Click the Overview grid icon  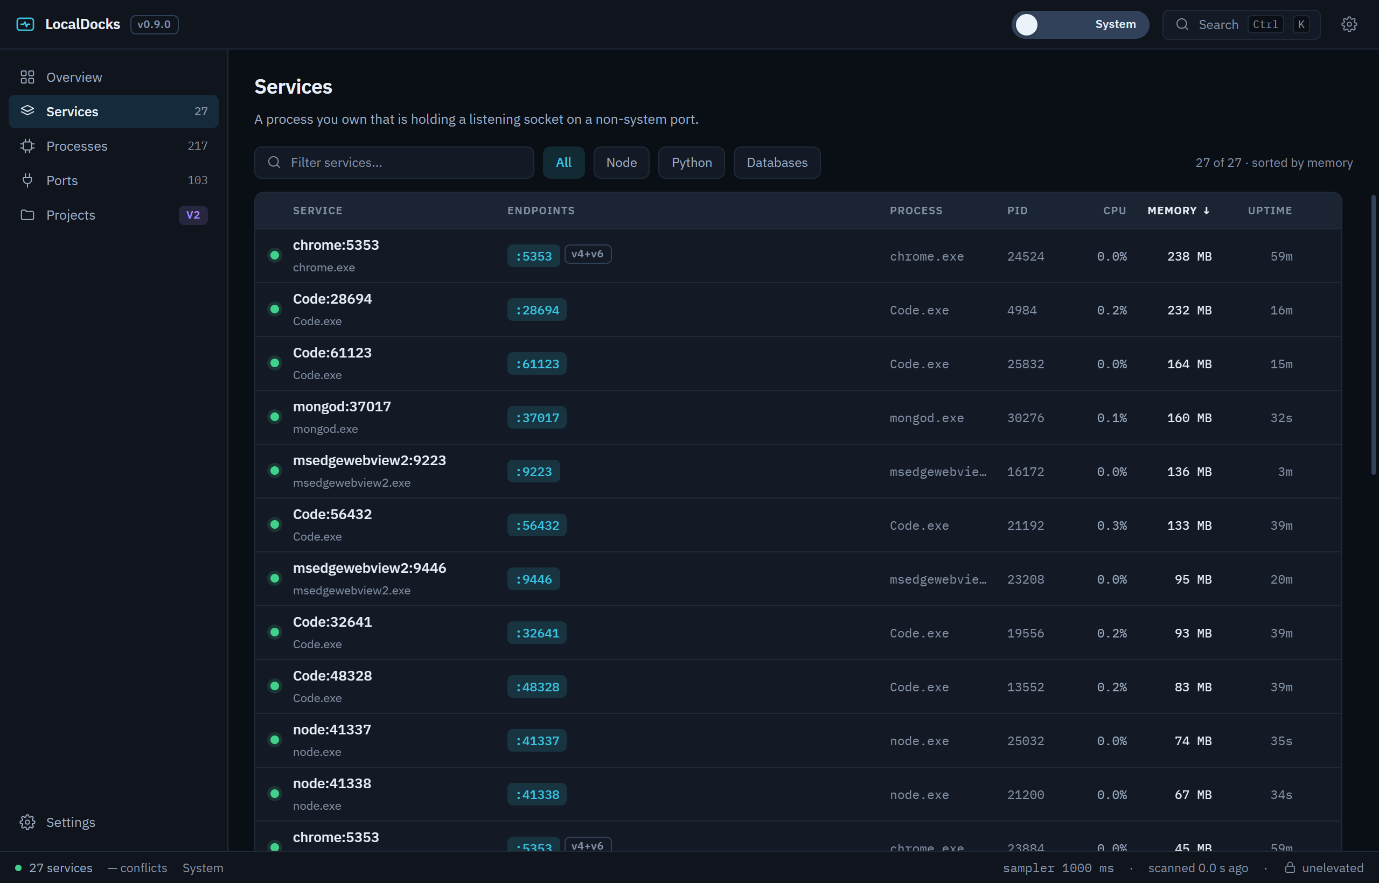pyautogui.click(x=27, y=77)
